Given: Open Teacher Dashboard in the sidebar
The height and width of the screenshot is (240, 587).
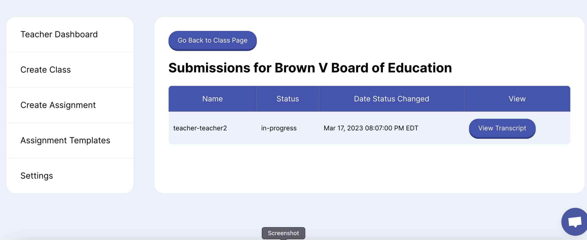Looking at the screenshot, I should [59, 34].
